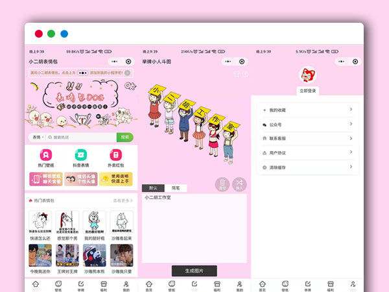Tap the 首页 house icon in middle panel
The width and height of the screenshot is (389, 292).
149,284
